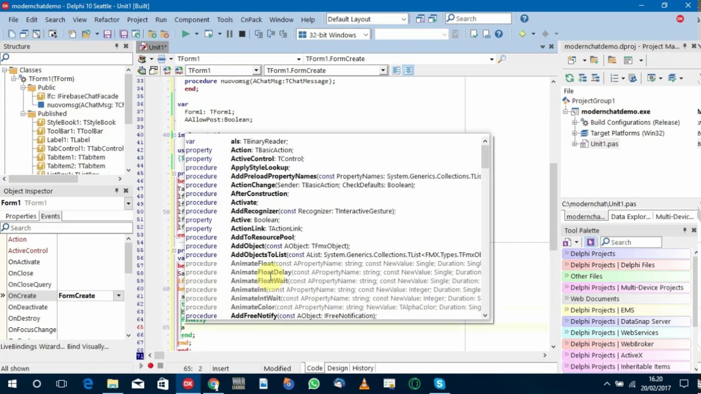This screenshot has width=701, height=394.
Task: Open the Data Explorer tab
Action: [x=630, y=216]
